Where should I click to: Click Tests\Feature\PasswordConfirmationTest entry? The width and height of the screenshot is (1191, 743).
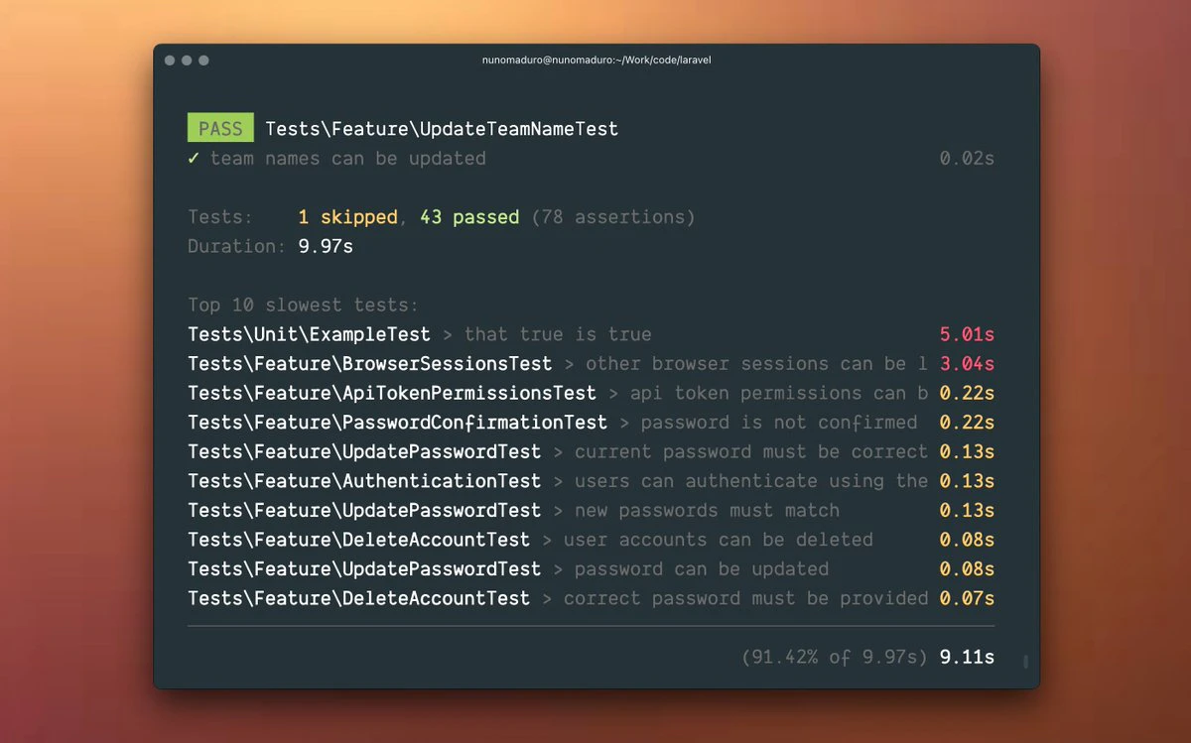(397, 423)
